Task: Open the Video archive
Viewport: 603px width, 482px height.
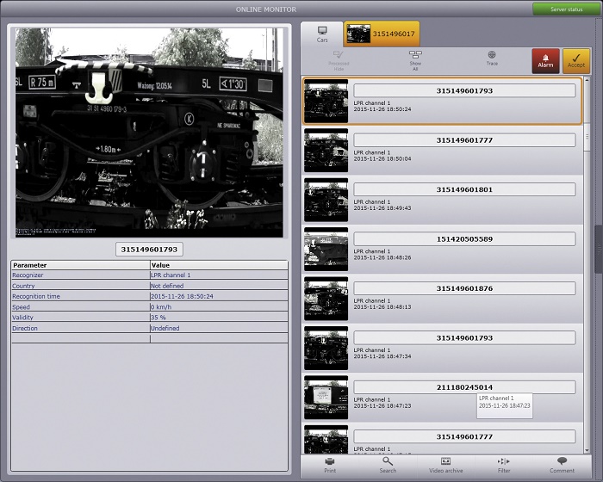Action: (x=445, y=465)
